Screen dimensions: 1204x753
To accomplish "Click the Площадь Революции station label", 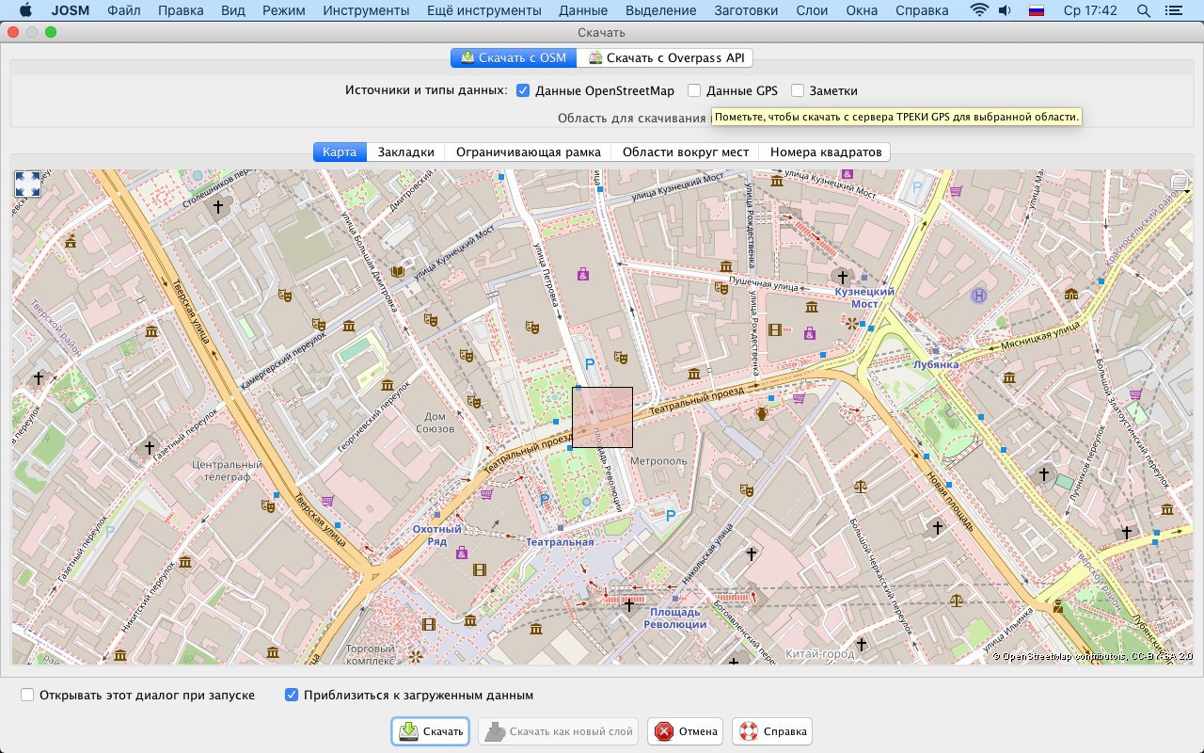I will pyautogui.click(x=675, y=618).
